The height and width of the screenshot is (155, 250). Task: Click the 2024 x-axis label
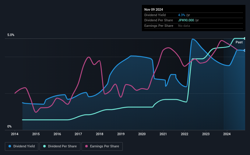tap(227, 134)
